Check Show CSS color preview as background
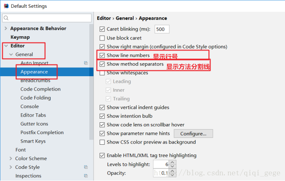 102,142
